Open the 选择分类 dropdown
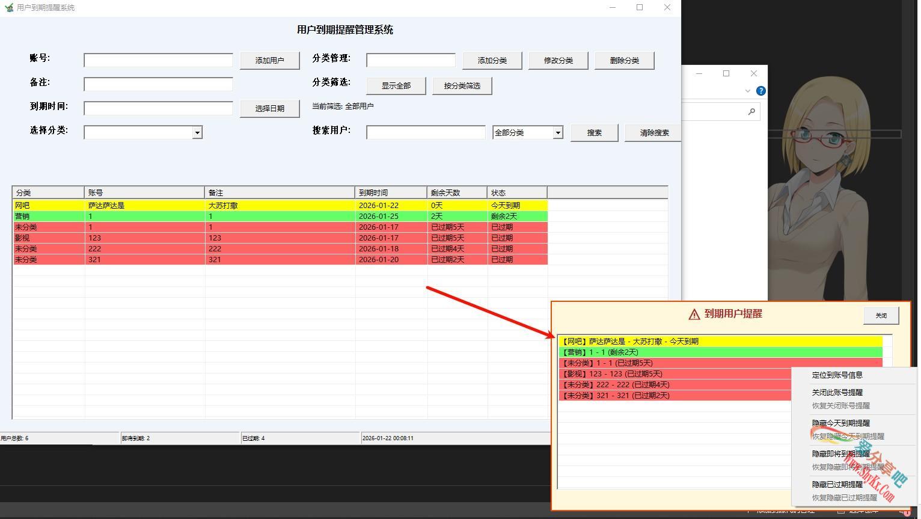921x519 pixels. tap(197, 132)
